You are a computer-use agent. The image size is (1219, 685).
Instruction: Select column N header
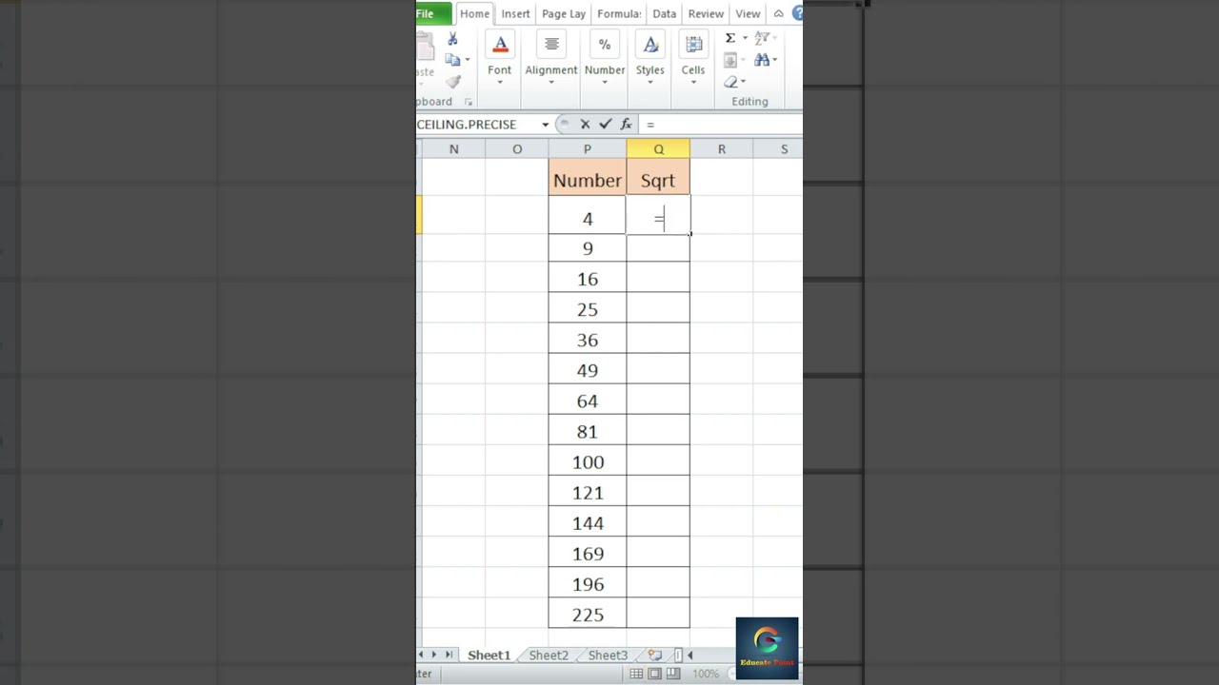point(453,149)
